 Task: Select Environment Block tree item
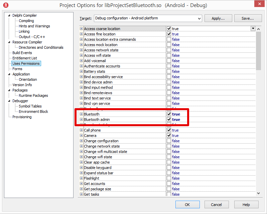(x=33, y=112)
